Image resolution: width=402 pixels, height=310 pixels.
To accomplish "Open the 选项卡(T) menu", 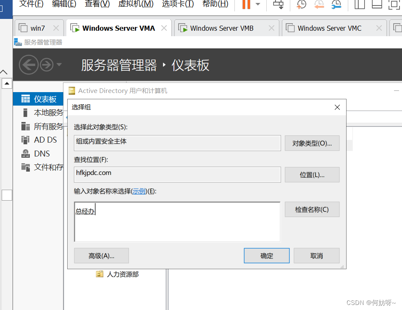I will (x=178, y=4).
